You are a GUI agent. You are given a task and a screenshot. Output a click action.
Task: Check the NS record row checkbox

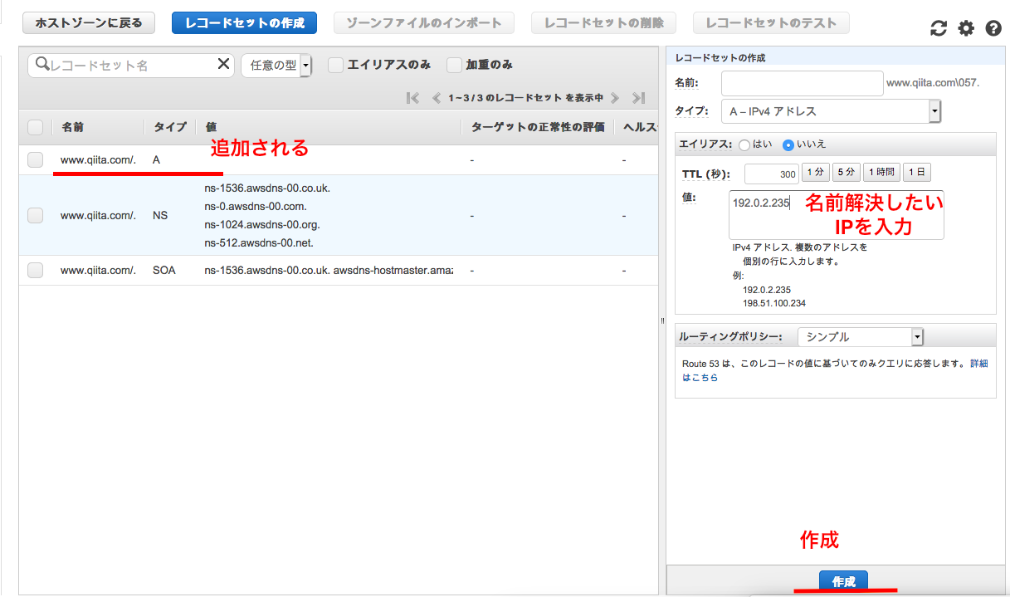pos(34,215)
